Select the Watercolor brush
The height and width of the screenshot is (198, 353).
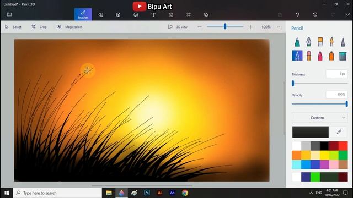click(x=331, y=42)
